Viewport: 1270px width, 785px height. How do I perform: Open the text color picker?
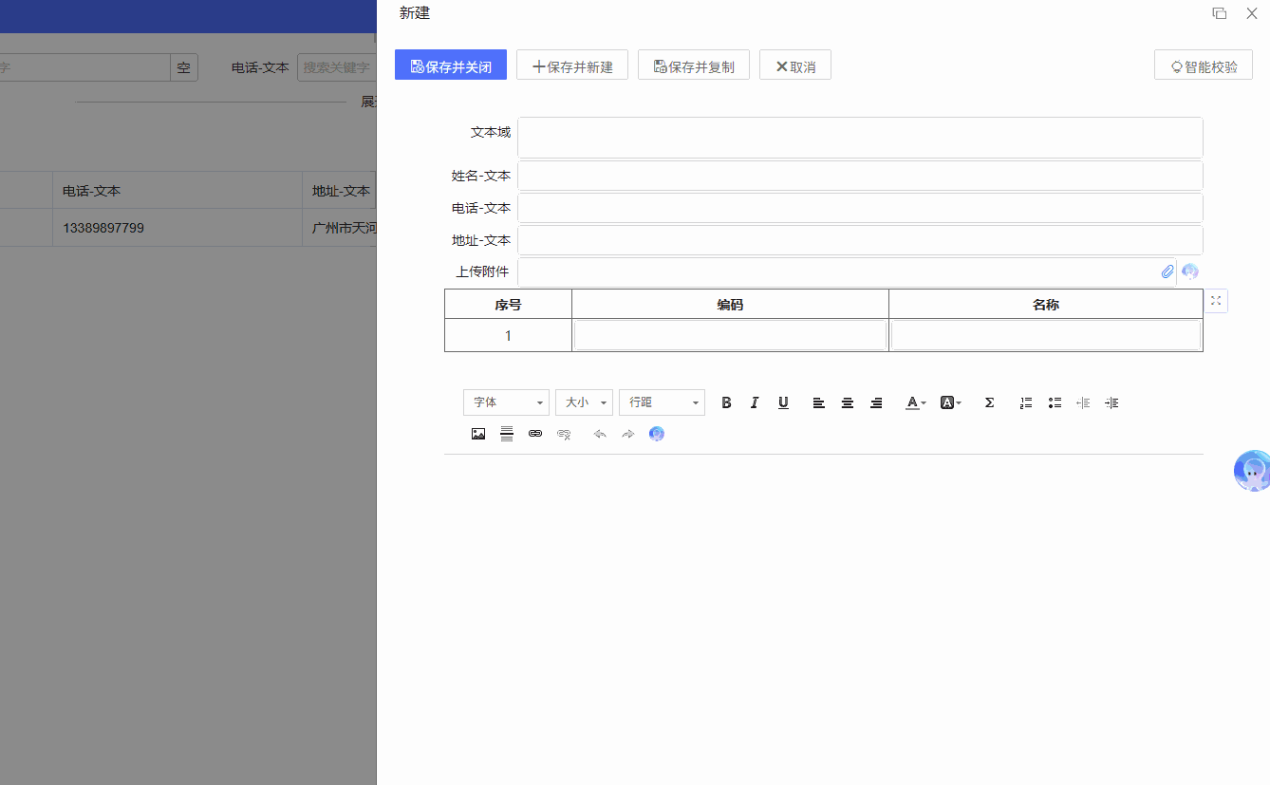[x=914, y=402]
